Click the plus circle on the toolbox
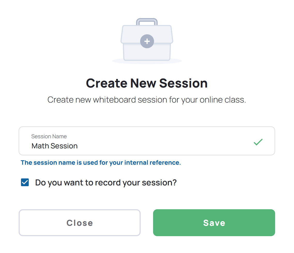 pos(147,41)
